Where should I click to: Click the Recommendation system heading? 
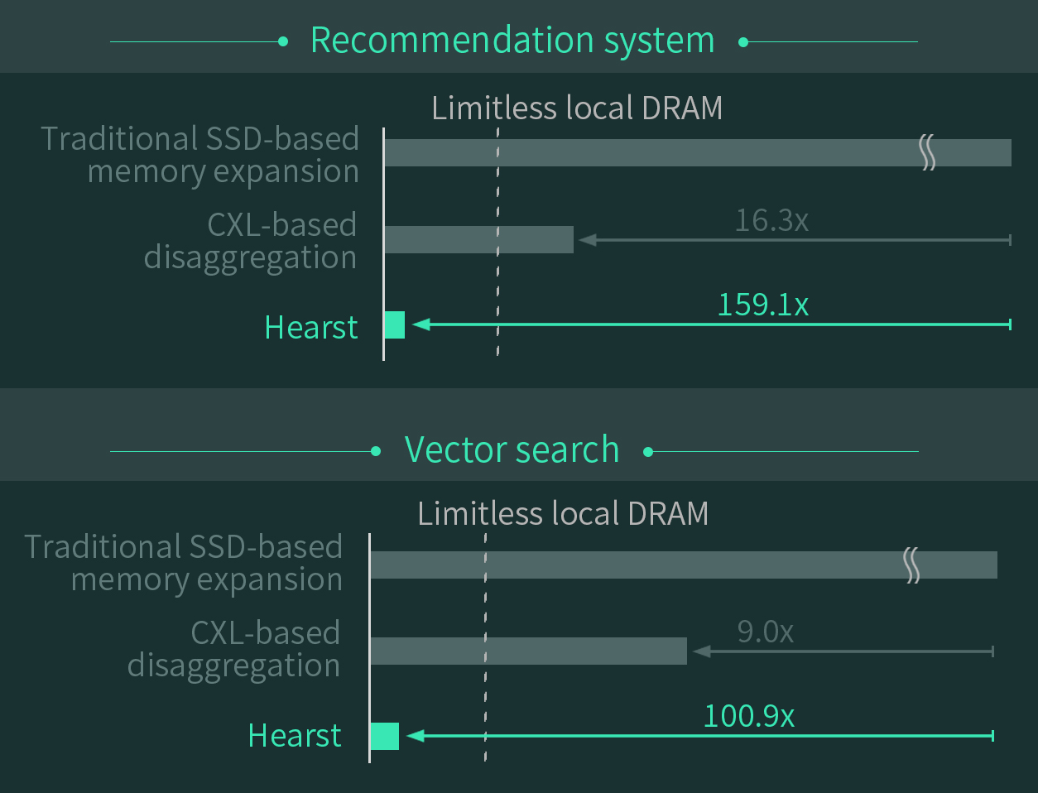coord(512,41)
